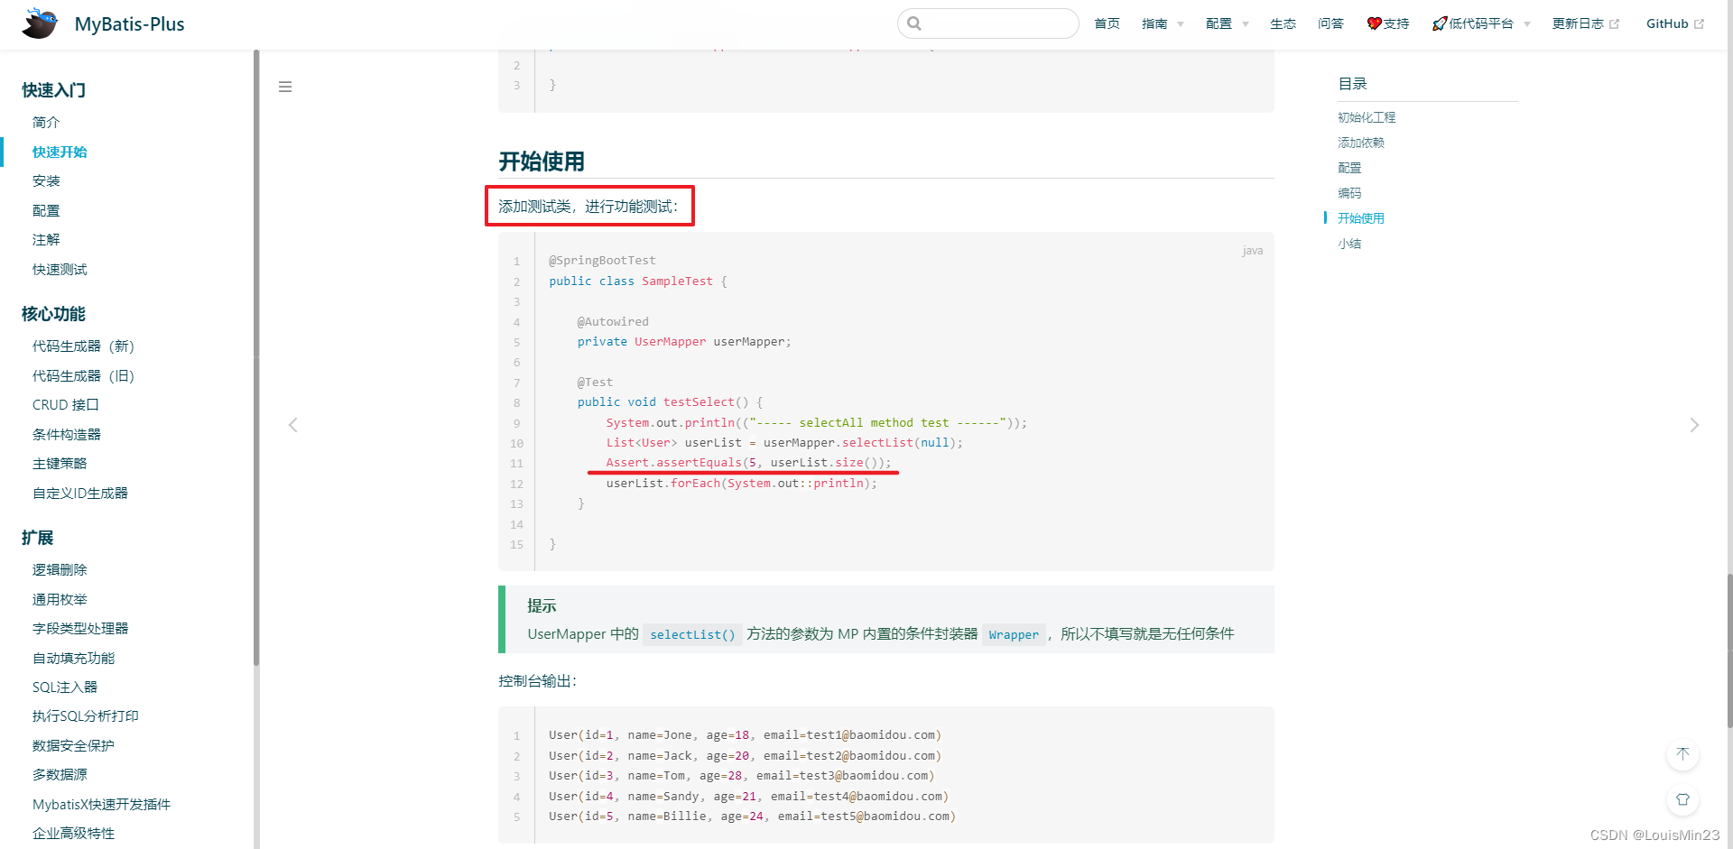1733x849 pixels.
Task: Click external link icon beside GitHub
Action: pyautogui.click(x=1699, y=24)
